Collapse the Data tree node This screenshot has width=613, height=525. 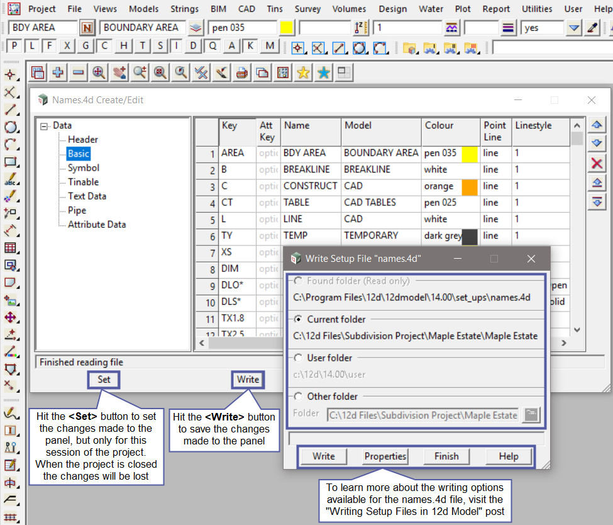click(44, 126)
